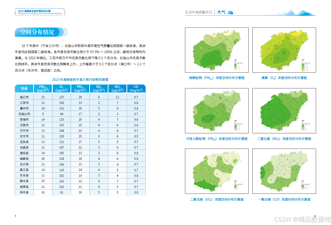The image size is (332, 225).
Task: Click caption 臭氧（O3）浓度空间分布示意图
Action: click(x=284, y=78)
